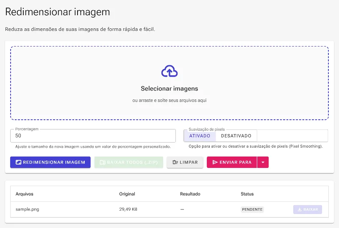Click 'ou arraste e solte' drop hint
The height and width of the screenshot is (228, 339).
[x=169, y=100]
